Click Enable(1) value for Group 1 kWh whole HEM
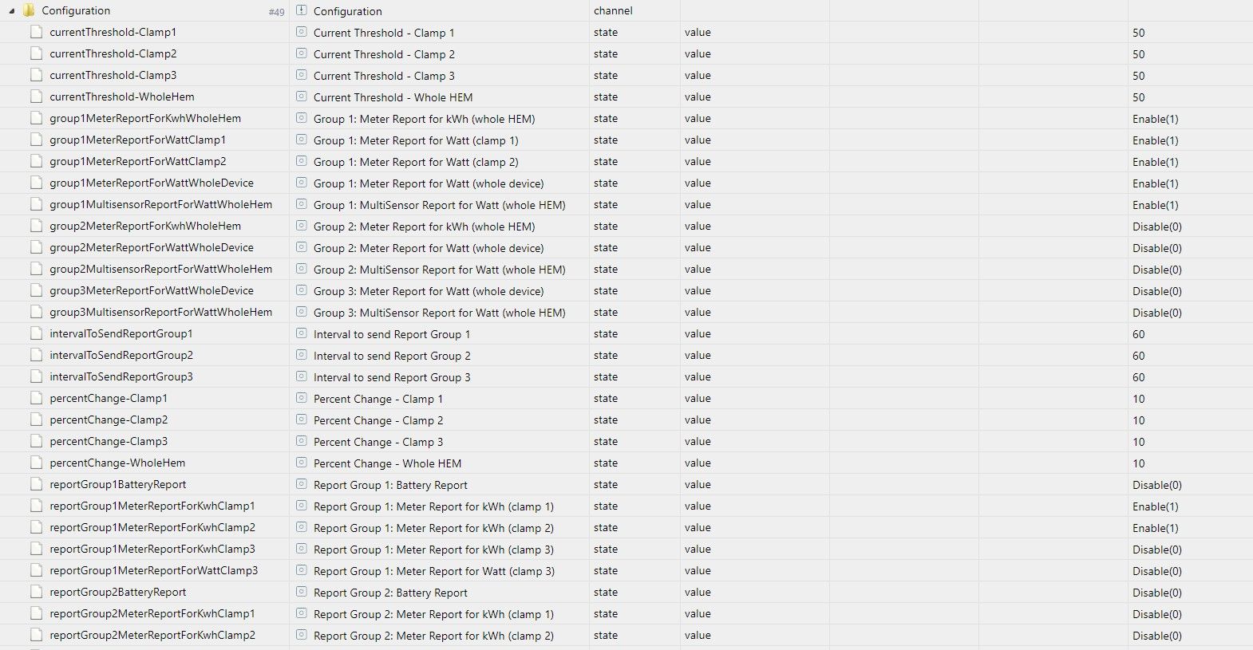The height and width of the screenshot is (650, 1253). coord(1156,119)
